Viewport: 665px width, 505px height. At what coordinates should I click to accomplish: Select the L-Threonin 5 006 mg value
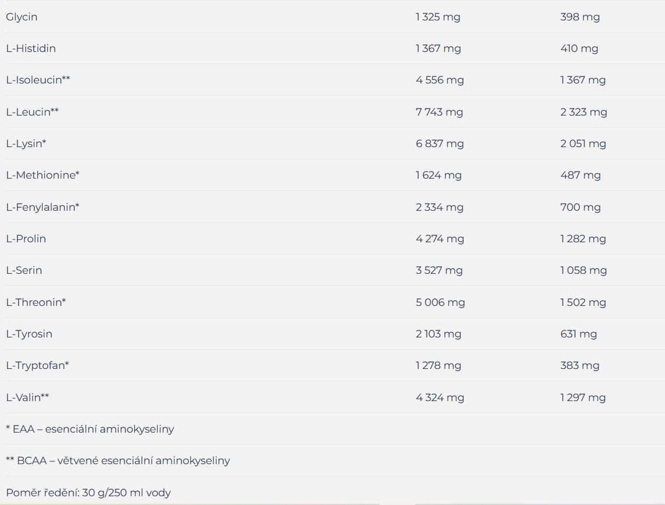[x=440, y=302]
